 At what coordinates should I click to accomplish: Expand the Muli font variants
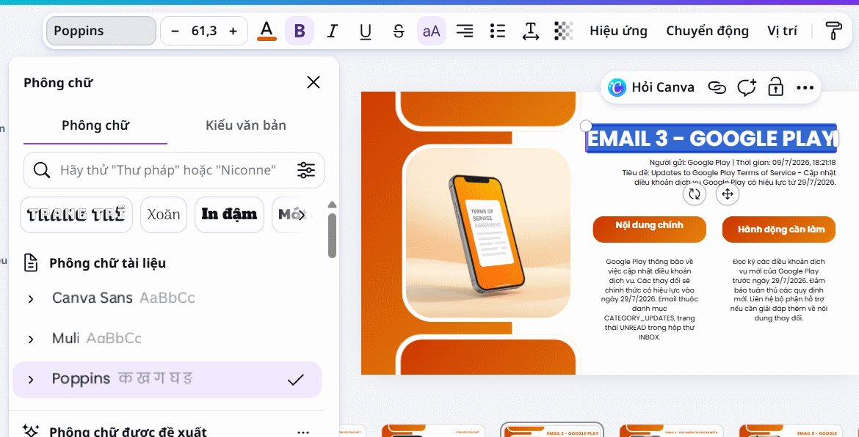click(31, 339)
